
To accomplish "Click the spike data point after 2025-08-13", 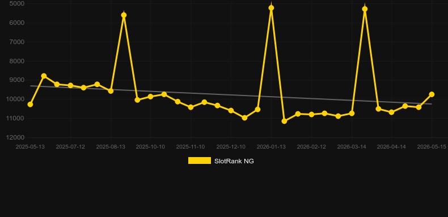I will [x=124, y=15].
